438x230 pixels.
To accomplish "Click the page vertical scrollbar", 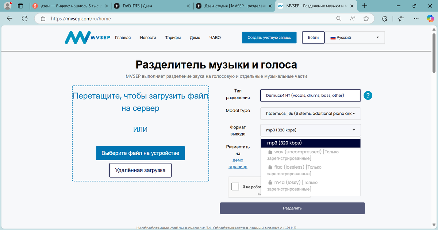I will coord(434,53).
